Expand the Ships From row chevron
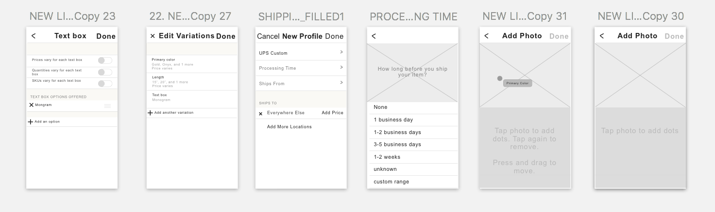 click(341, 83)
